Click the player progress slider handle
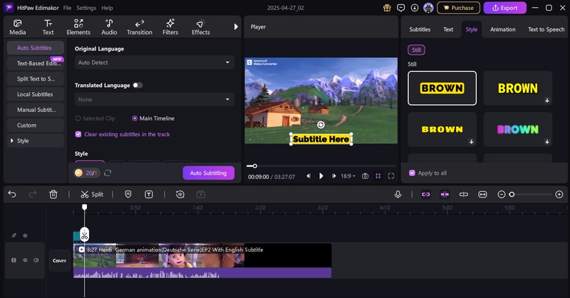 click(255, 166)
